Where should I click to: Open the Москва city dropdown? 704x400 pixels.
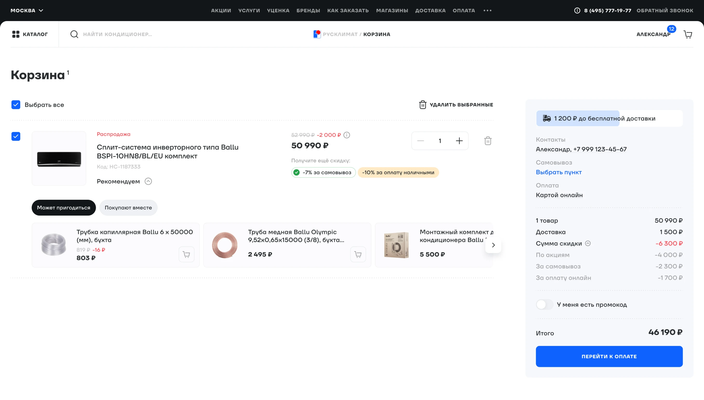(27, 10)
